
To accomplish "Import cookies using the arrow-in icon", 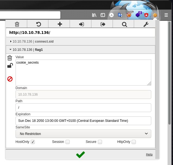I will (81, 24).
